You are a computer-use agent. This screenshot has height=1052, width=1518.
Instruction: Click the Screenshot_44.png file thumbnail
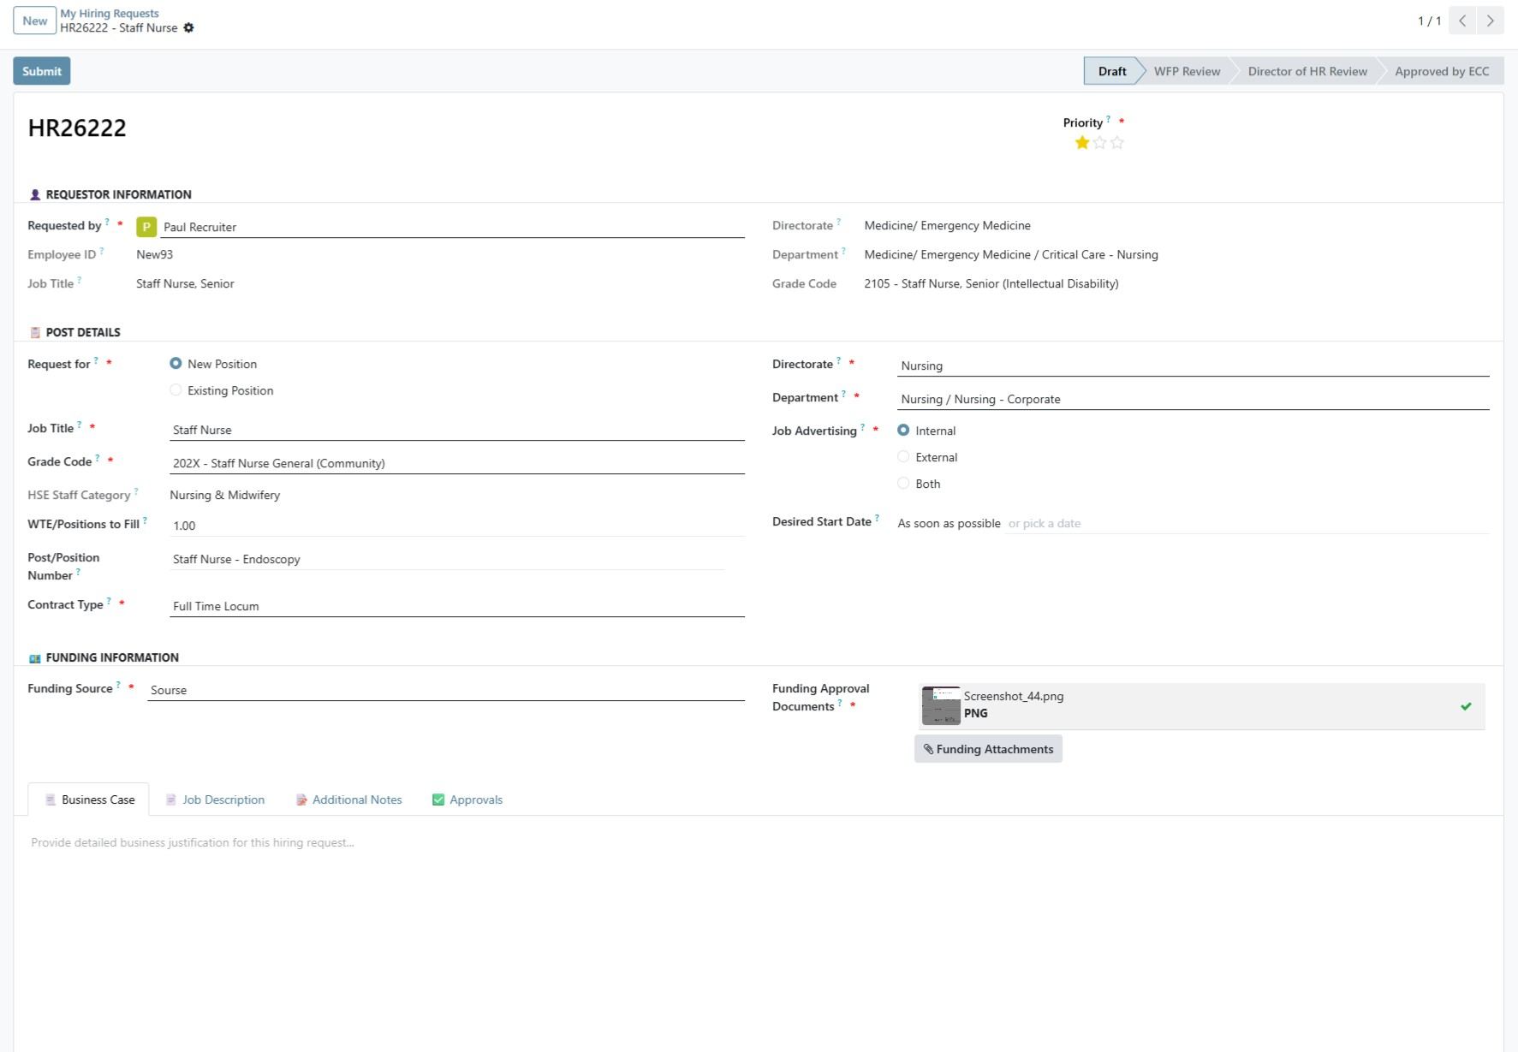tap(940, 705)
